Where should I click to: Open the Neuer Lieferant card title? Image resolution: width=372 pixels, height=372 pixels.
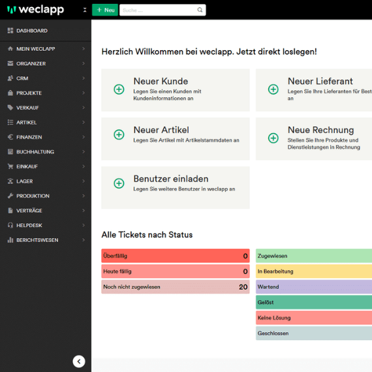tap(320, 82)
